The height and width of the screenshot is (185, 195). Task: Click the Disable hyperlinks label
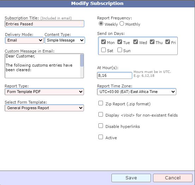point(123,127)
